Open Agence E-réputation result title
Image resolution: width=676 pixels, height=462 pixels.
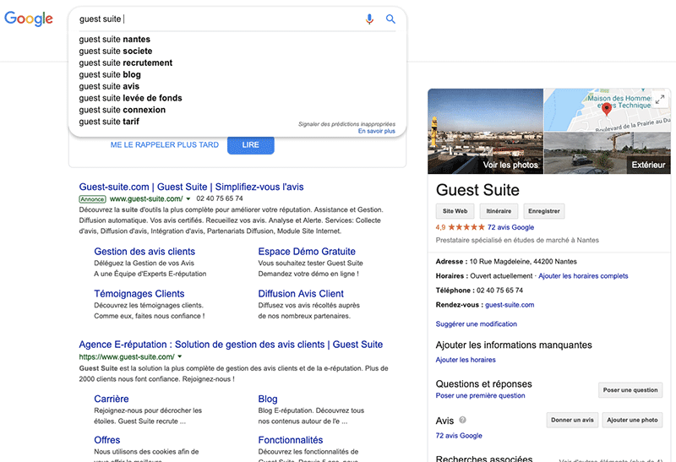pyautogui.click(x=231, y=345)
